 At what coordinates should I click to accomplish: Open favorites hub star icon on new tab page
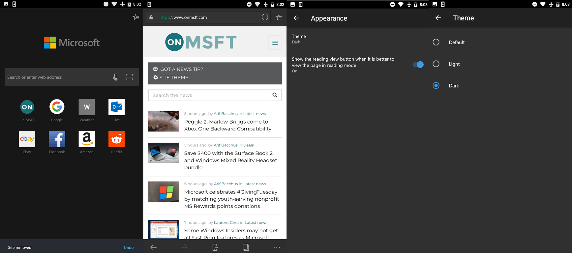(x=136, y=17)
